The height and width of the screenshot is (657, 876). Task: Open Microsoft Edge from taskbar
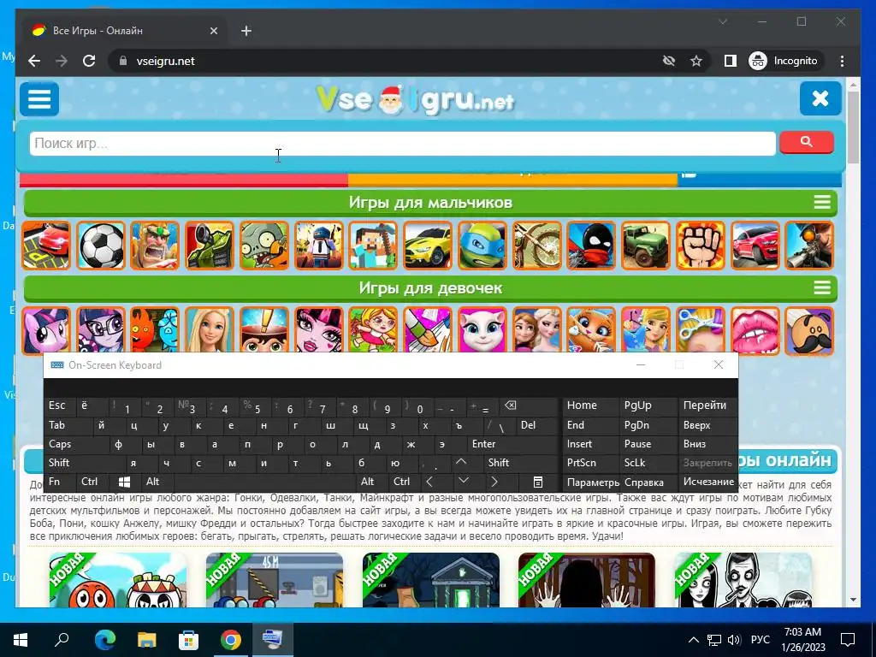coord(105,640)
